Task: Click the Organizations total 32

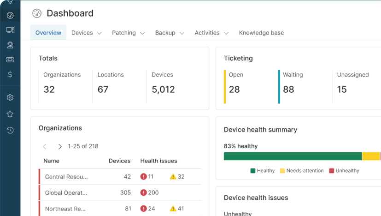Action: click(x=49, y=90)
